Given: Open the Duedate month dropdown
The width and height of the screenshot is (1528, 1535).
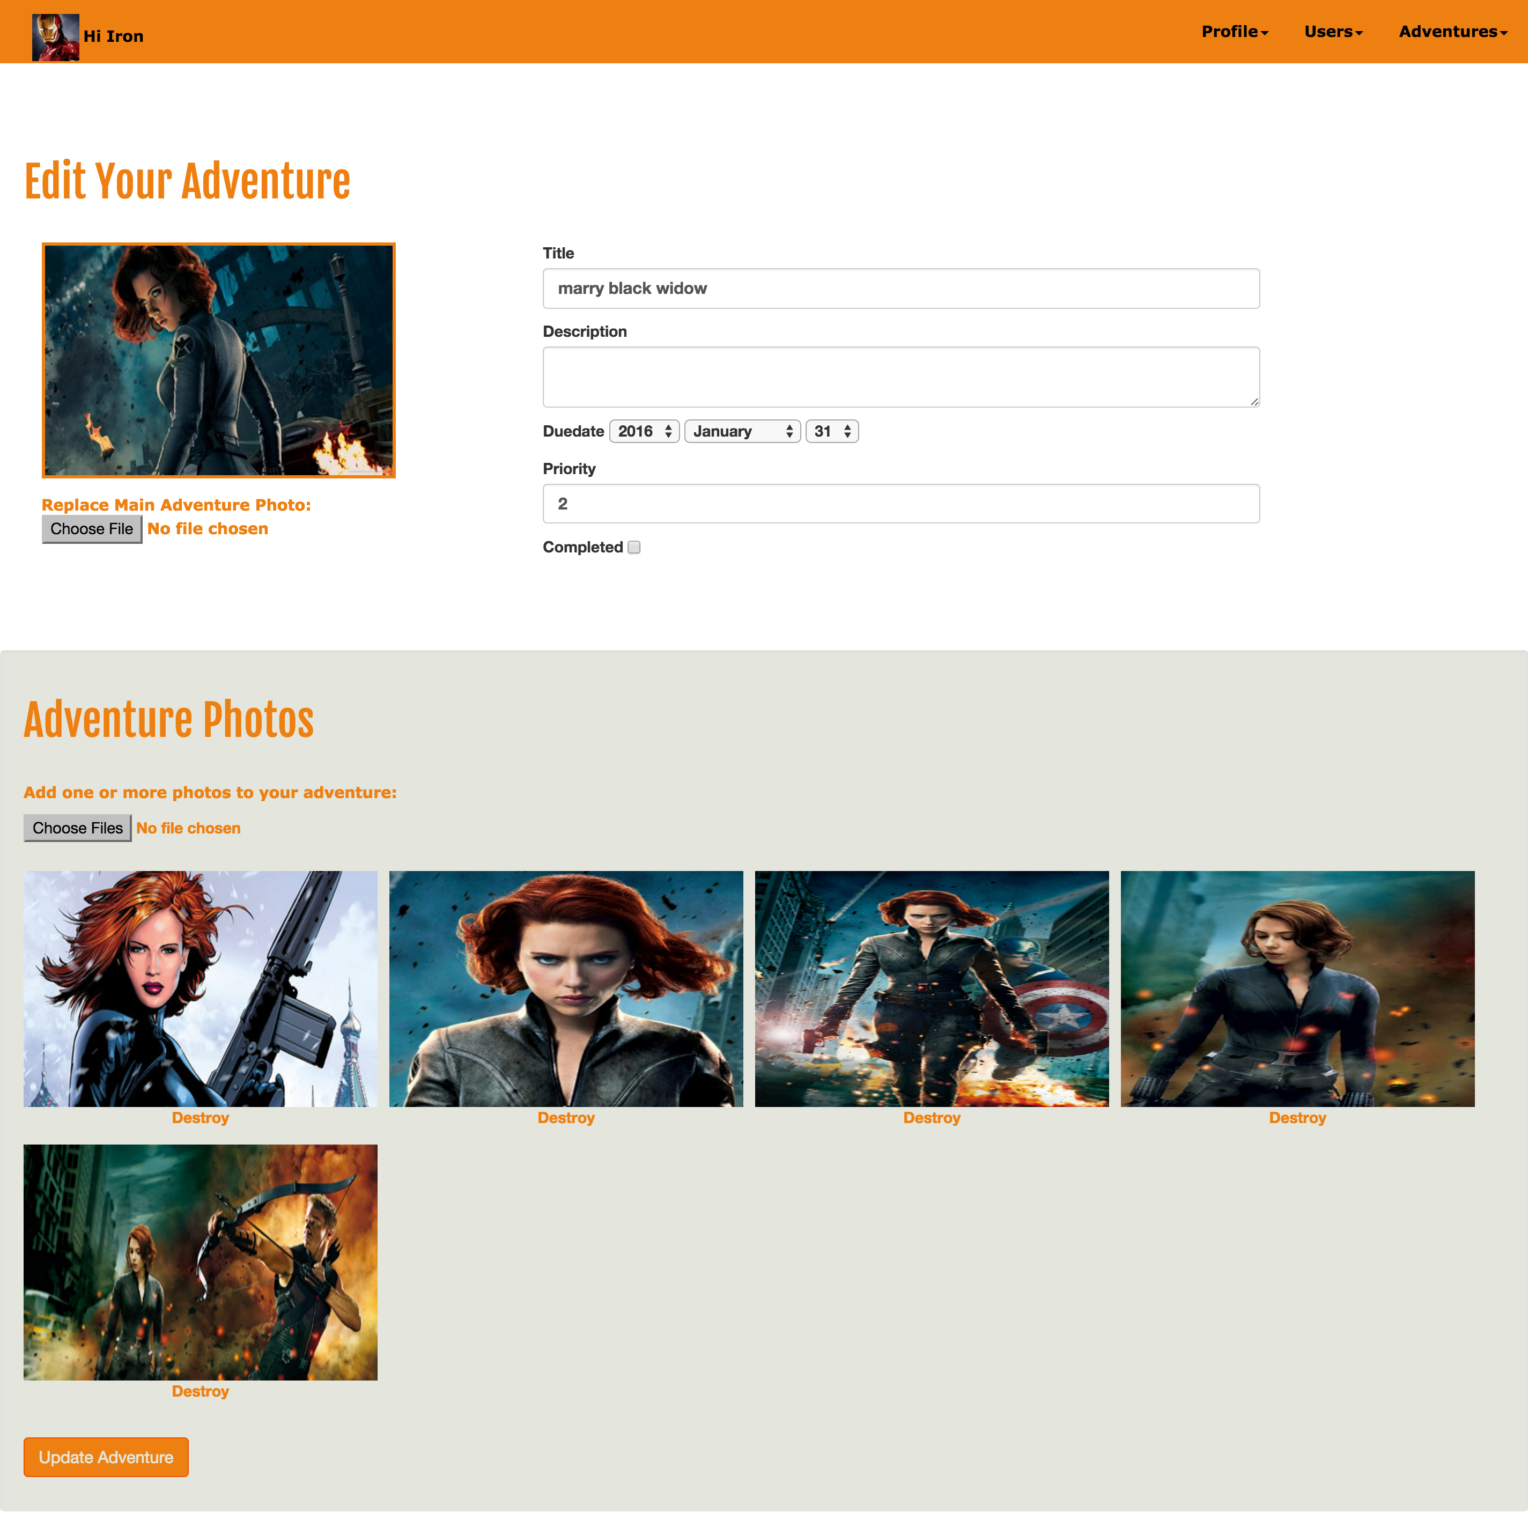Looking at the screenshot, I should (742, 431).
